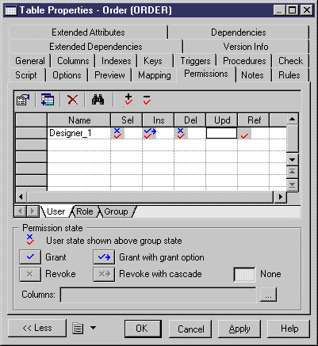Open dropdown arrow next to menu icon
The width and height of the screenshot is (318, 346).
[93, 328]
